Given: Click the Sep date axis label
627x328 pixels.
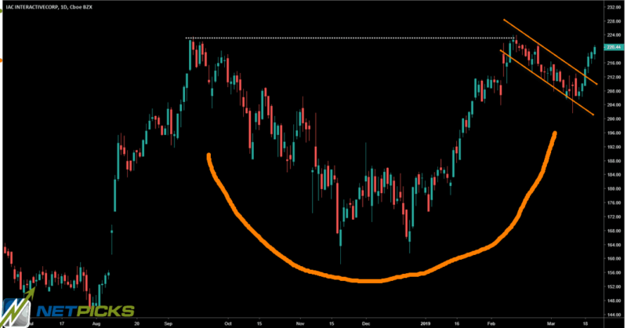Looking at the screenshot, I should (x=169, y=323).
